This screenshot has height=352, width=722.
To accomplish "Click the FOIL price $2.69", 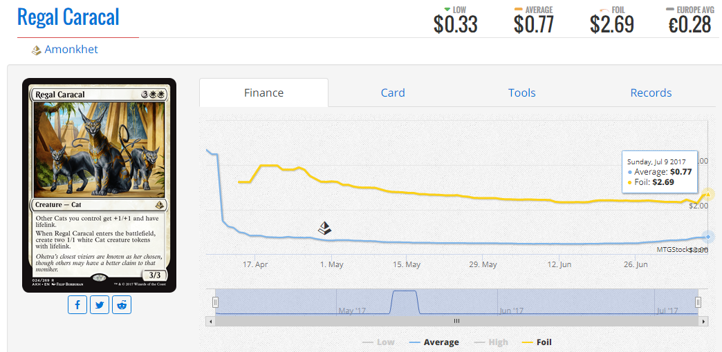I will [x=612, y=24].
